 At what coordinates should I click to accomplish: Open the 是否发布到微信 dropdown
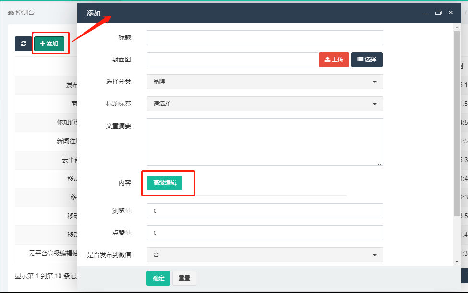264,255
